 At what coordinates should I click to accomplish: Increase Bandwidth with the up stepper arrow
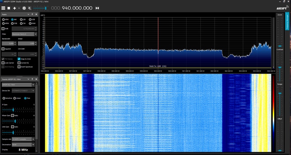pos(15,42)
